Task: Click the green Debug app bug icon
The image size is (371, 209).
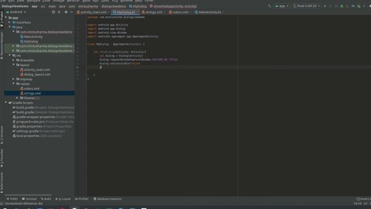Action: [x=341, y=6]
